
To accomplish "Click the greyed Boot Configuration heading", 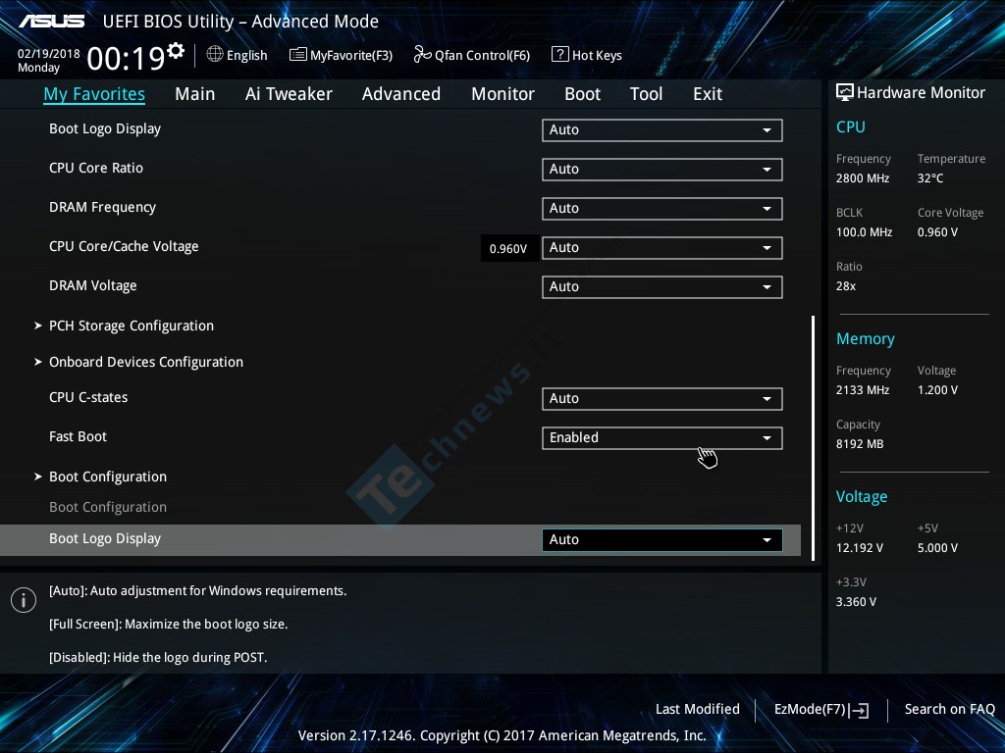I will (108, 507).
